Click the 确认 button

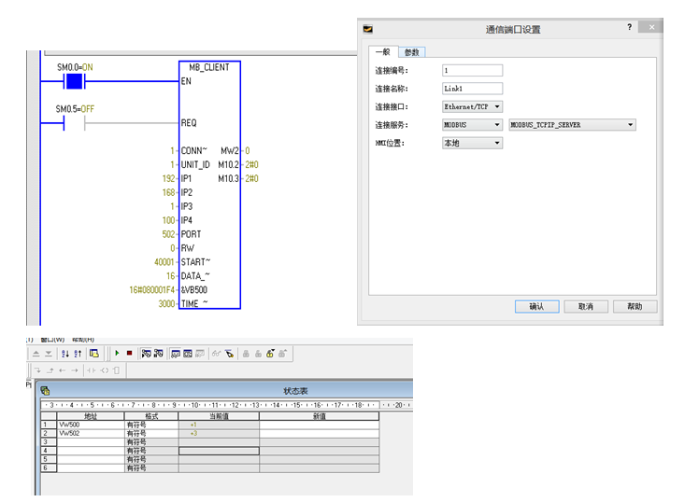point(536,306)
